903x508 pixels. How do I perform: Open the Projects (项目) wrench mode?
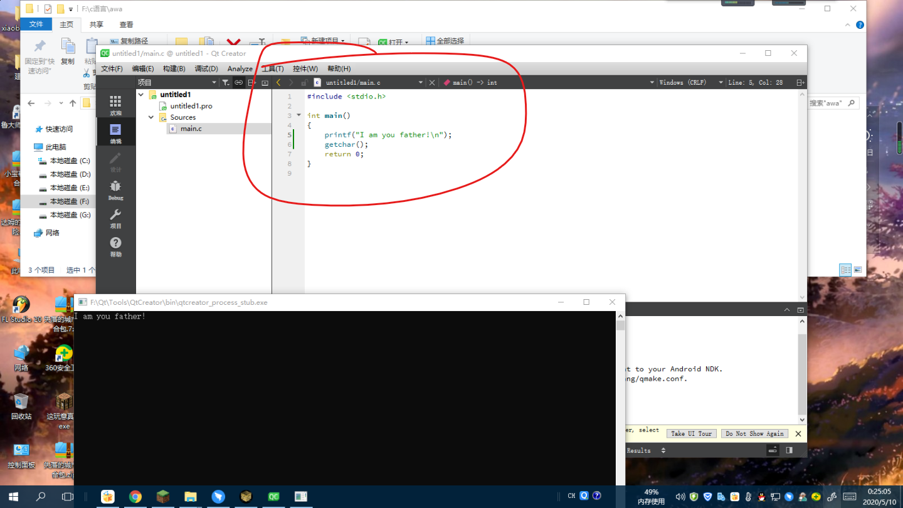click(115, 218)
